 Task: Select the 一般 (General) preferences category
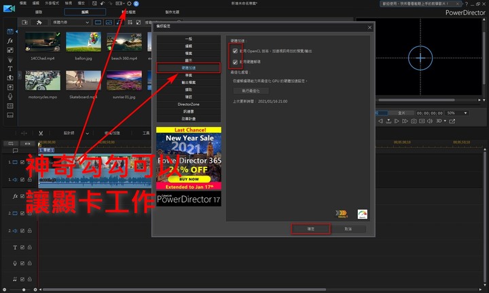tap(188, 39)
